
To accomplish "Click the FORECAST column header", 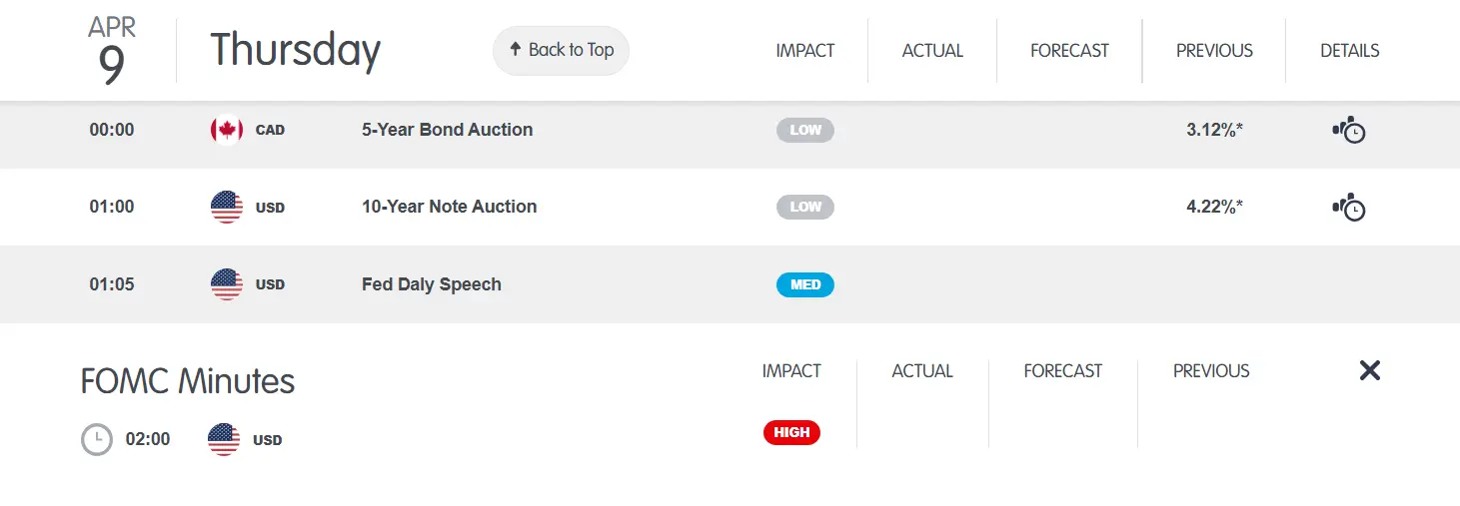I will pos(1069,51).
